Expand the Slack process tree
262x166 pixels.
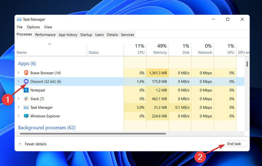click(x=19, y=99)
